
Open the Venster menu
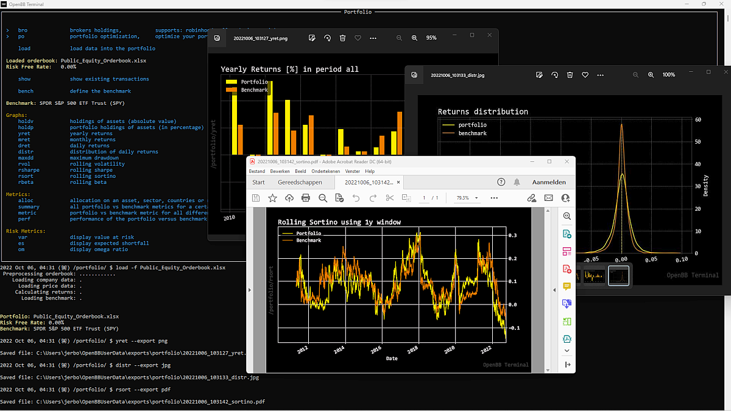(x=352, y=172)
